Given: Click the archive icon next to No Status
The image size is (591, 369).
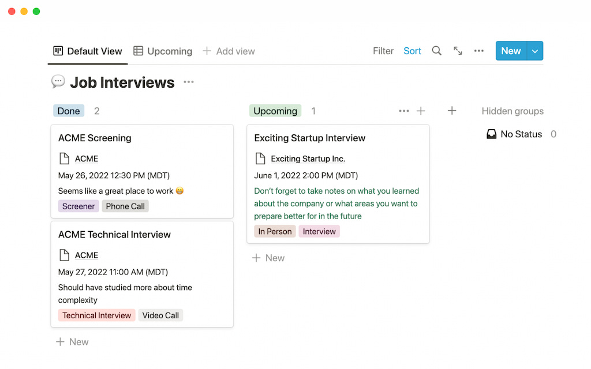Looking at the screenshot, I should click(x=491, y=134).
